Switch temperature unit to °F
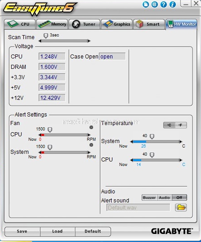Viewport: 201px width, 242px height. (181, 125)
